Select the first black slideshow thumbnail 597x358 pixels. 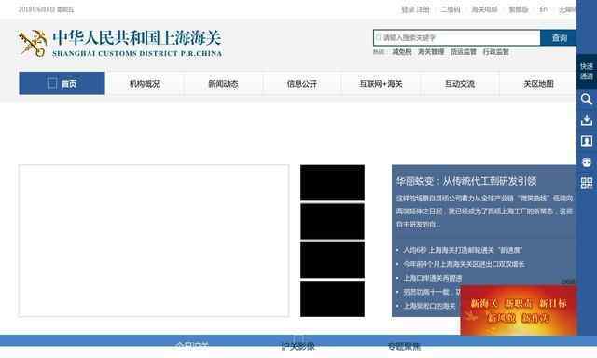[332, 182]
